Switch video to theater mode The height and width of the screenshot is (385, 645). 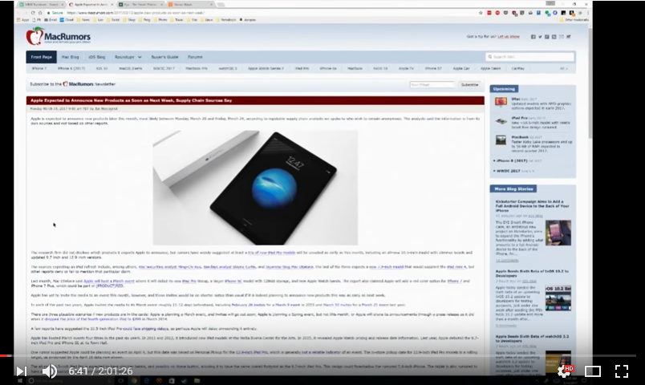592,371
